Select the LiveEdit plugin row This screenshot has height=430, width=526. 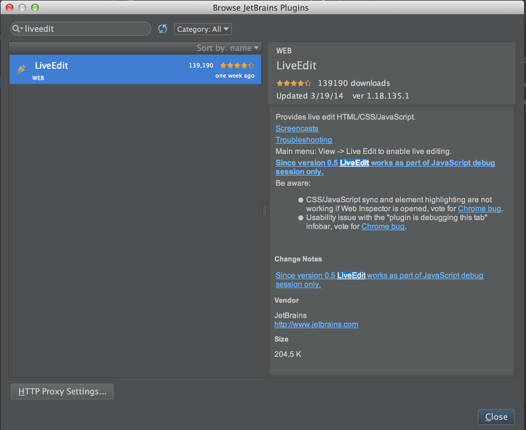point(135,69)
